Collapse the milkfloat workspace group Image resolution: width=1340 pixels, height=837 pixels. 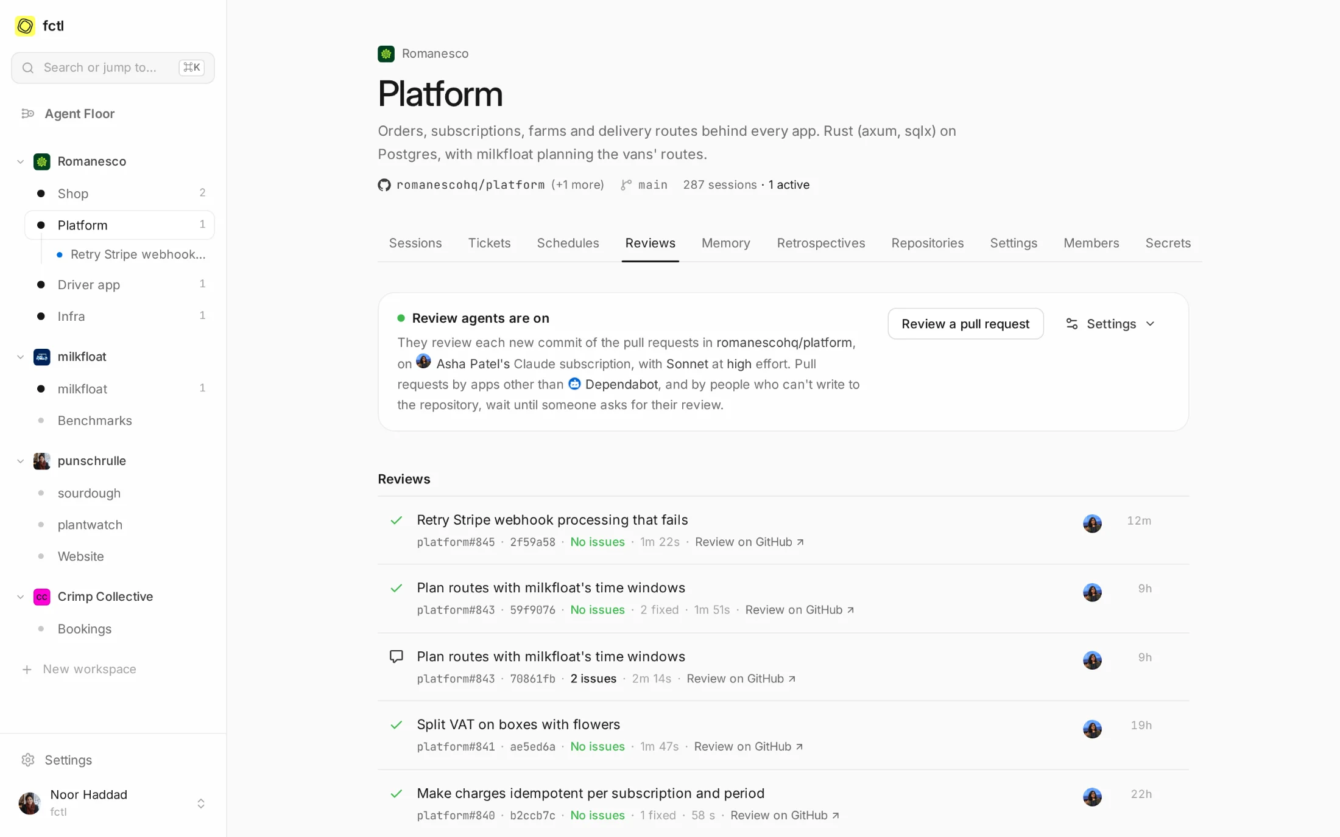[20, 357]
